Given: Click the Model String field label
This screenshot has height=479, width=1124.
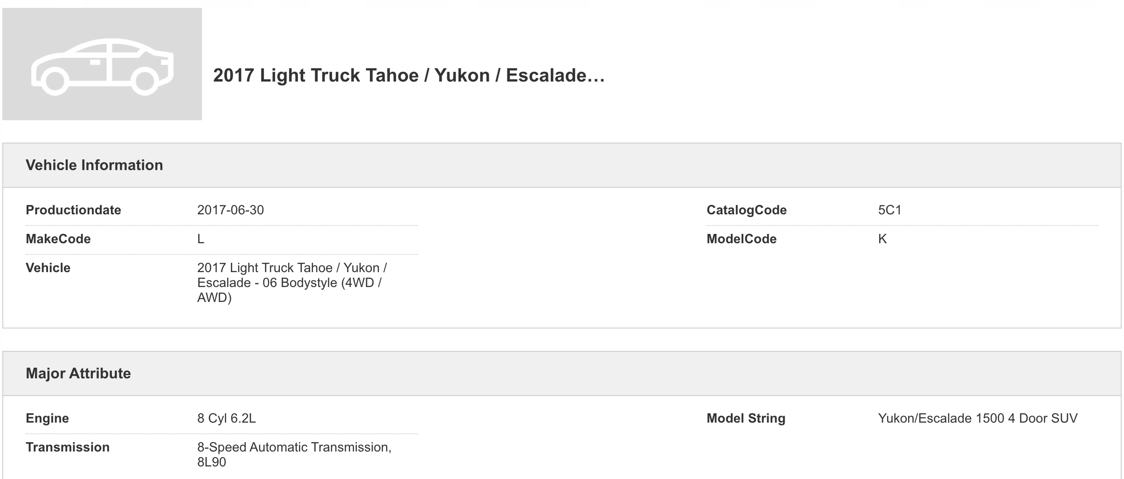Looking at the screenshot, I should tap(746, 418).
